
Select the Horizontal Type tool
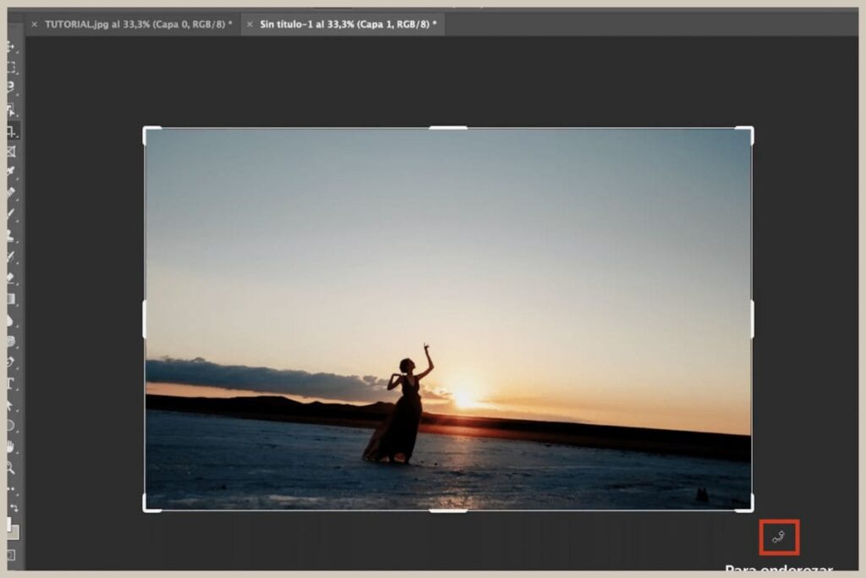tap(10, 383)
